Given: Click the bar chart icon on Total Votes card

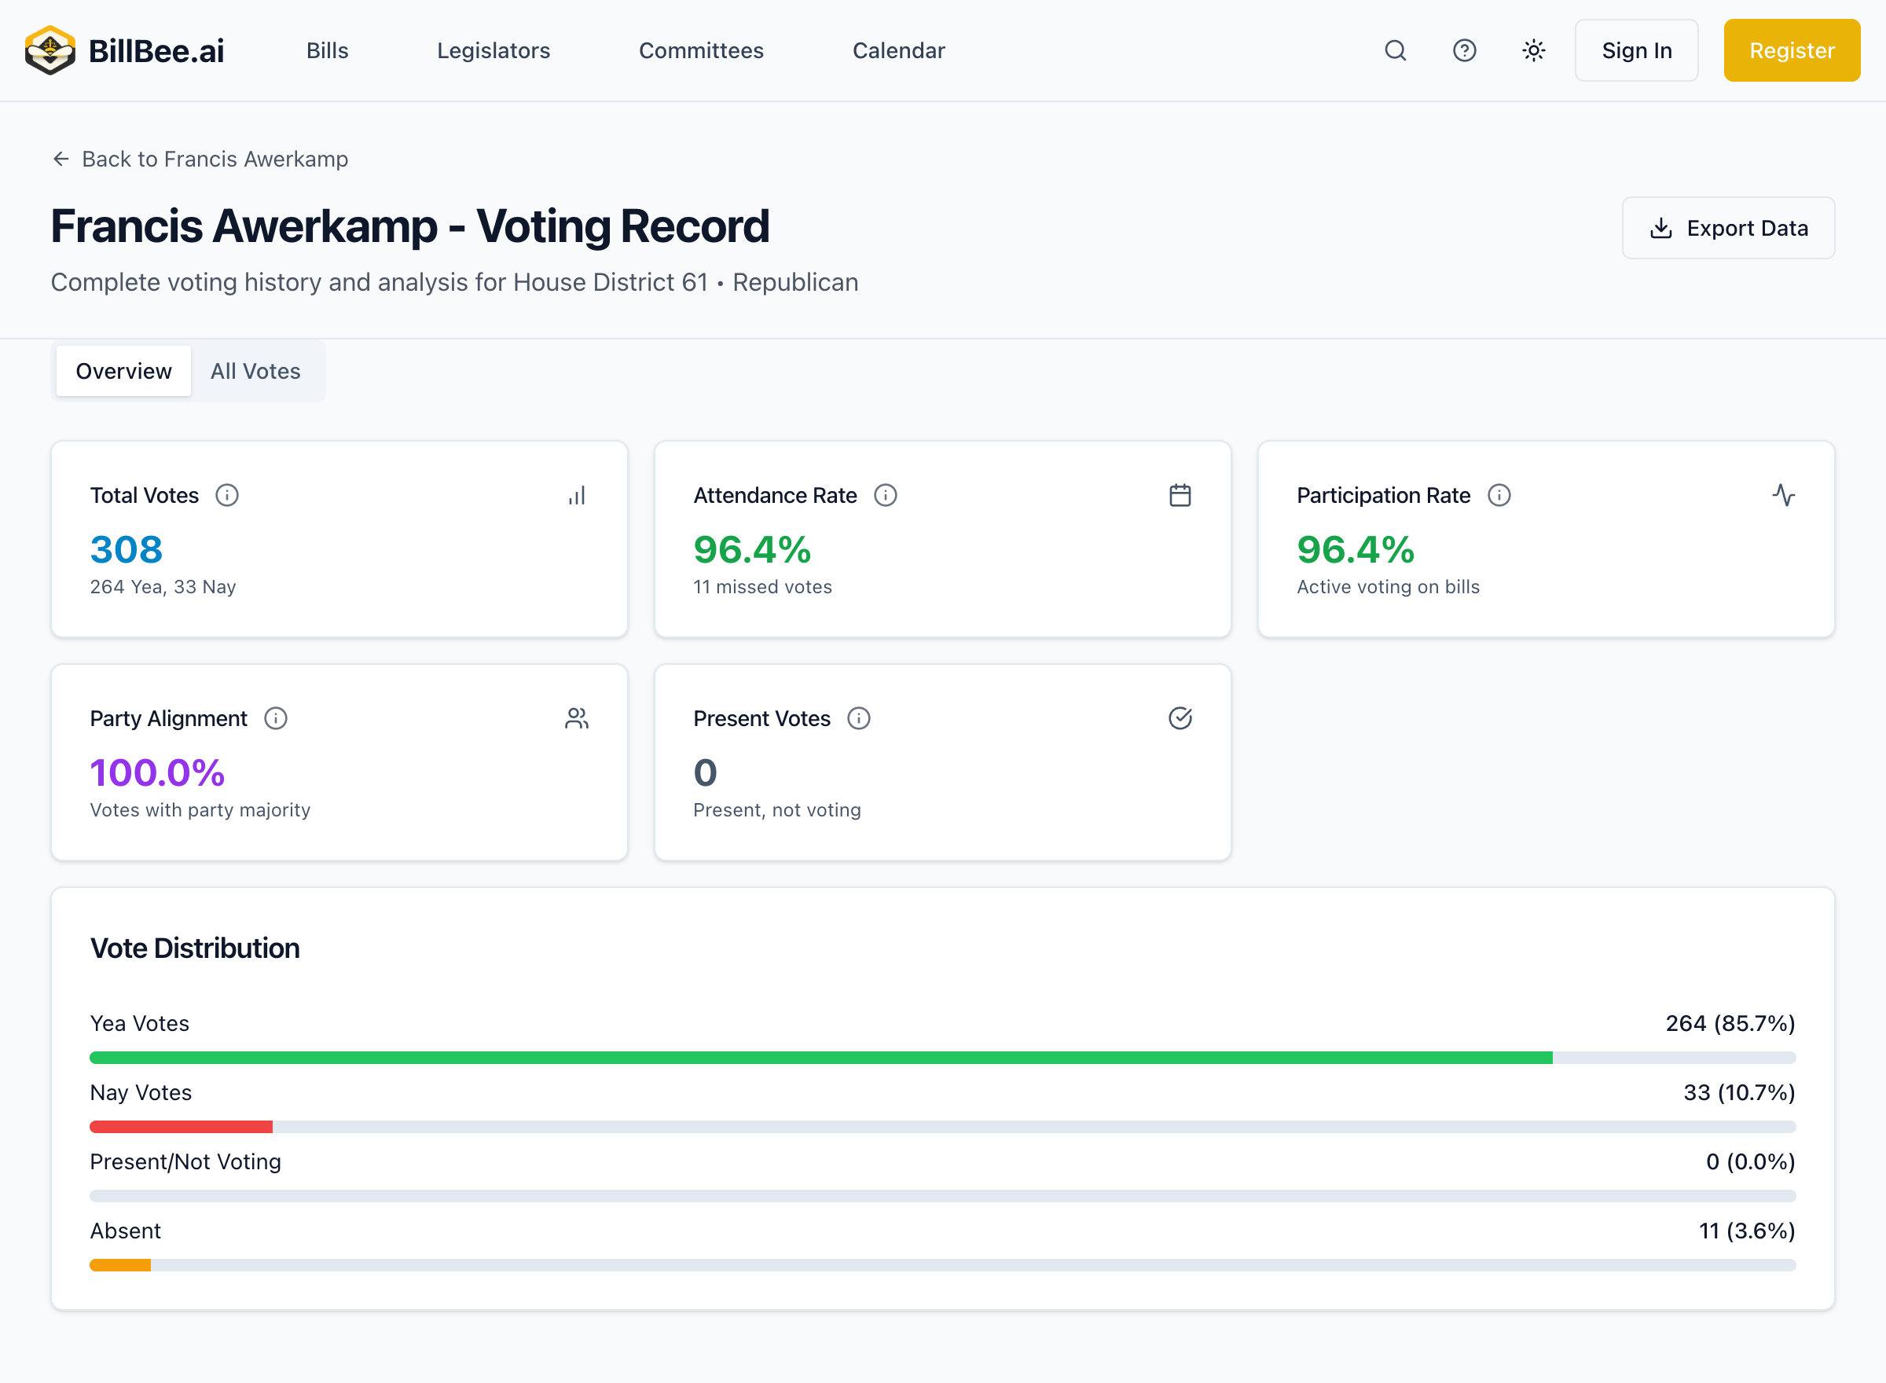Looking at the screenshot, I should coord(576,495).
